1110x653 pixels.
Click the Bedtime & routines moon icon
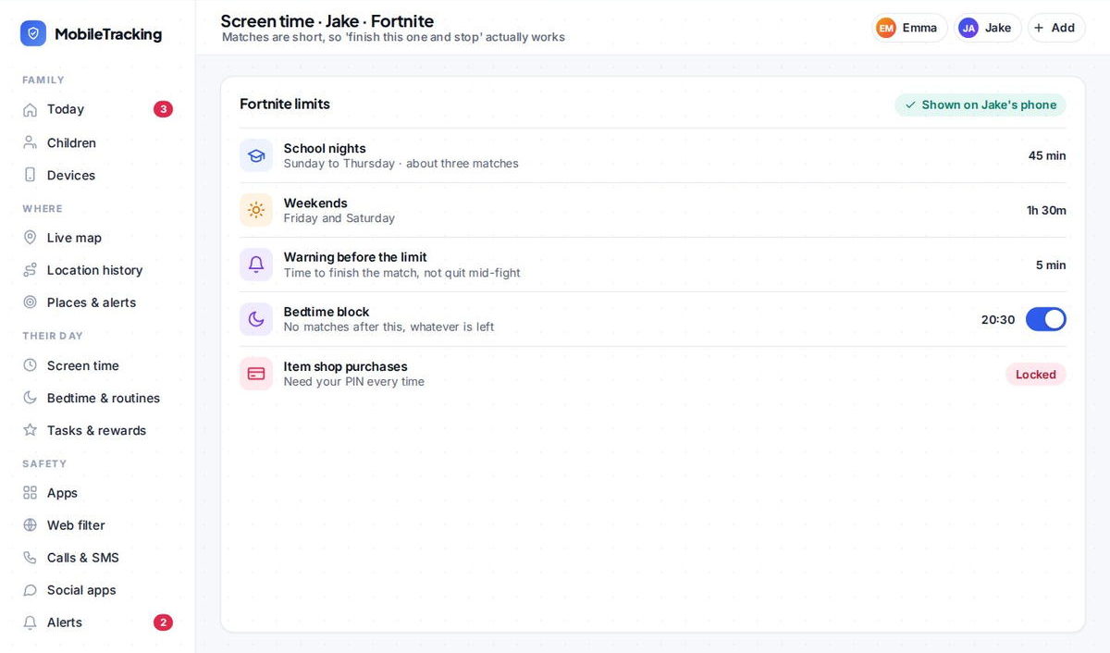(x=30, y=398)
